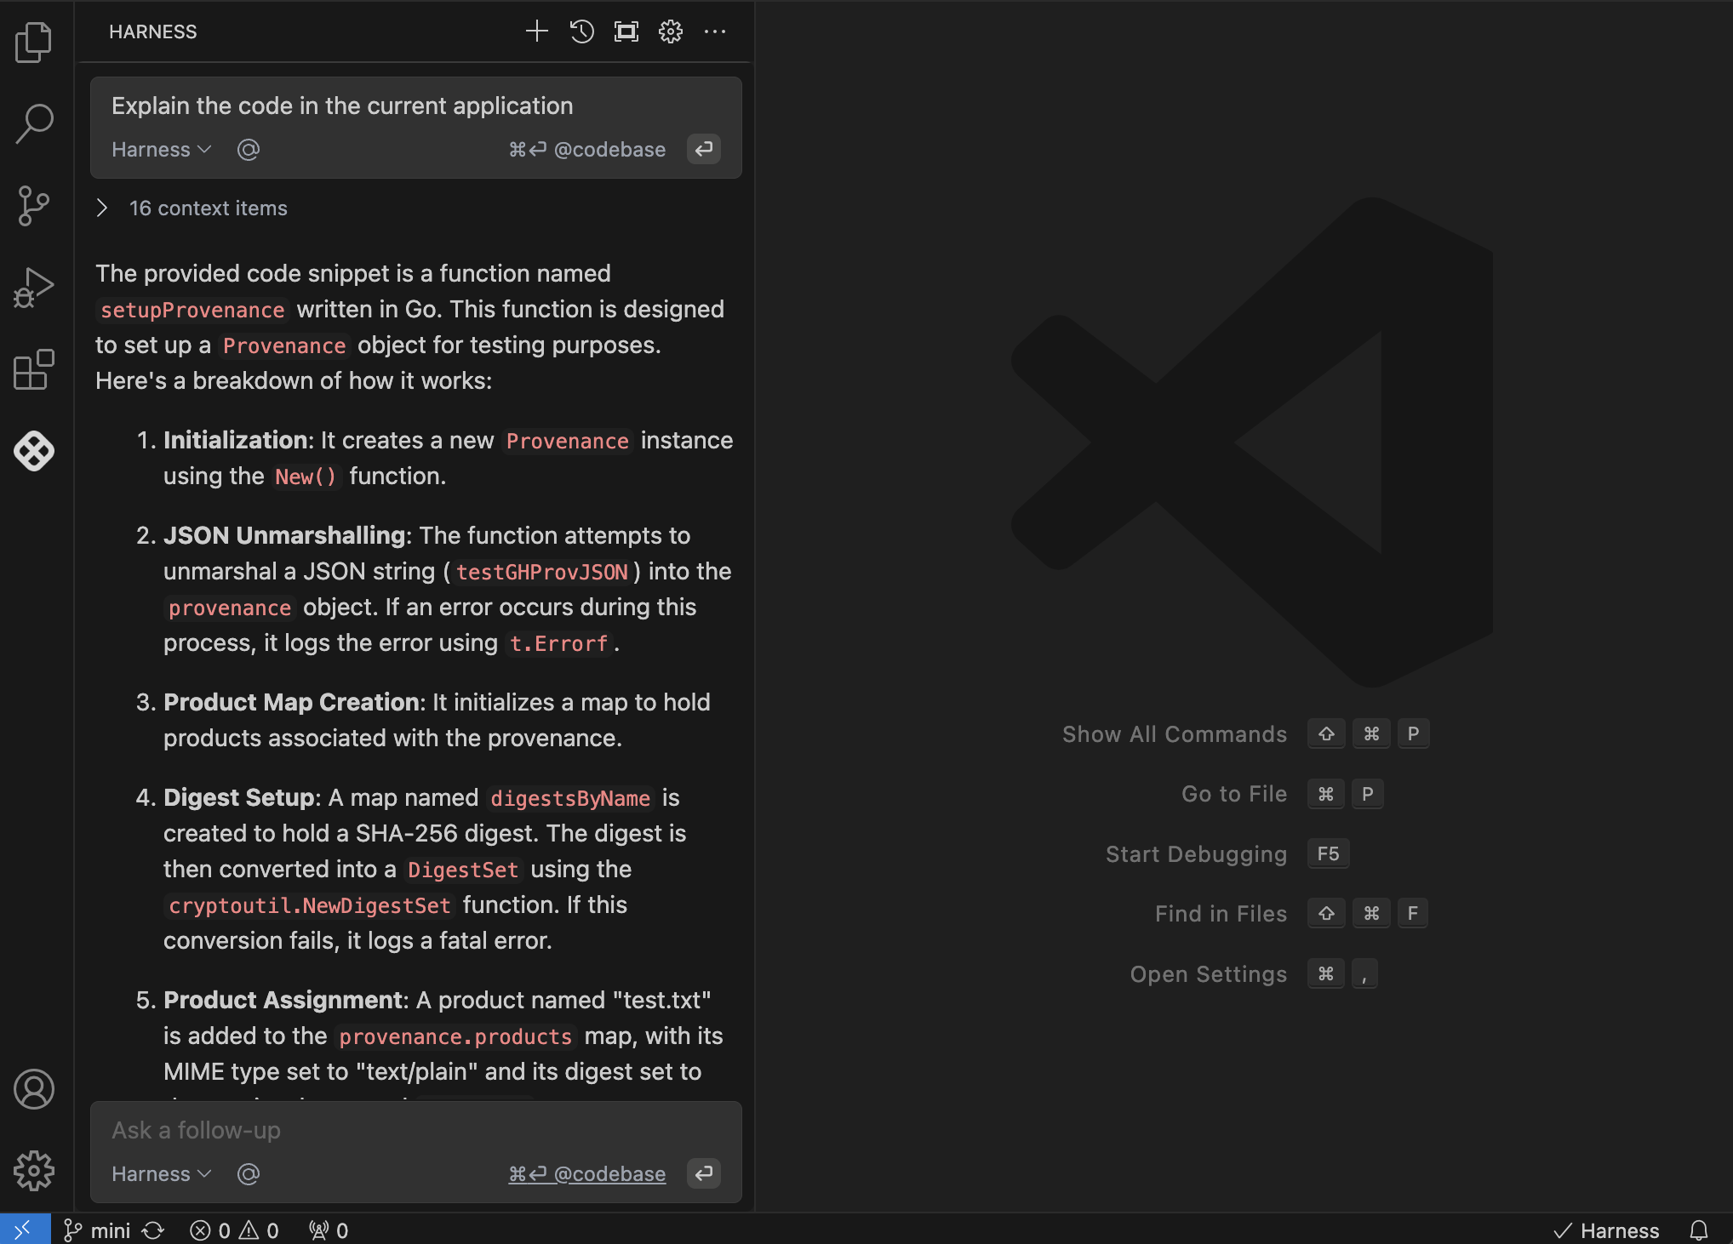
Task: Attach context using the @ icon
Action: 248,149
